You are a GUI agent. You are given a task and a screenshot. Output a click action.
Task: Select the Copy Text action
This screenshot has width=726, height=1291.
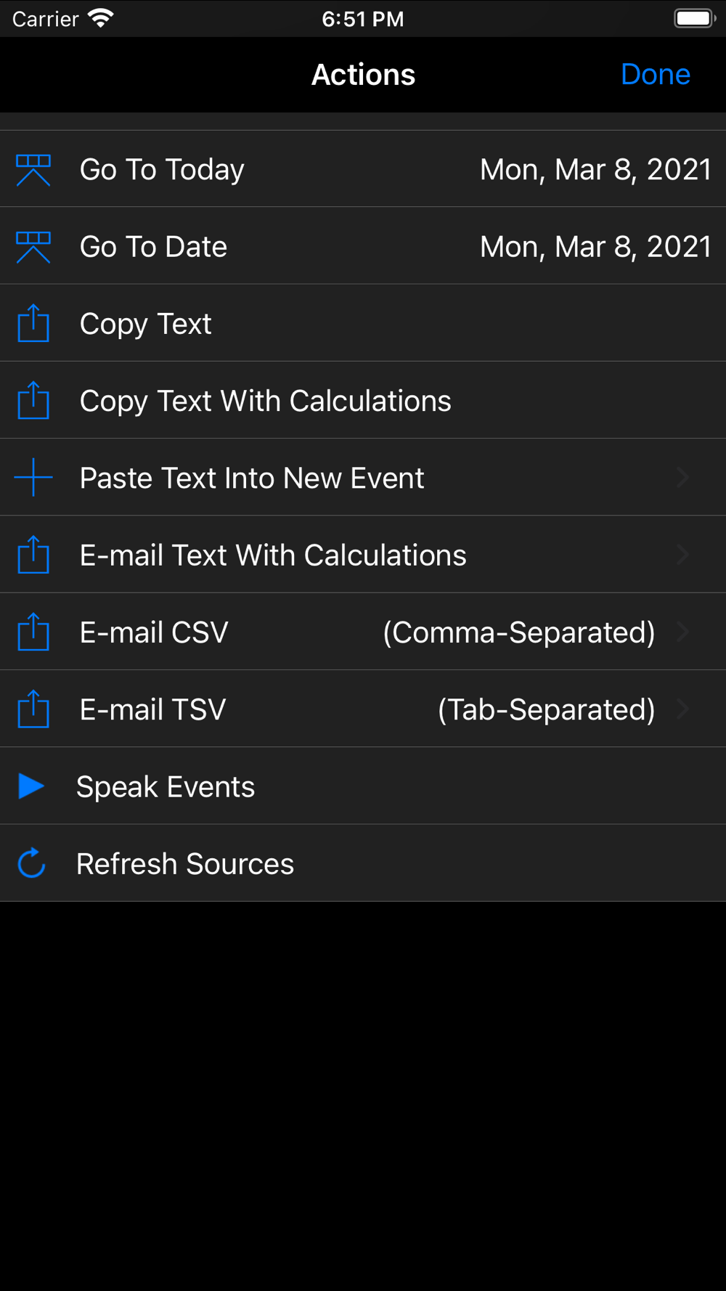(x=145, y=324)
